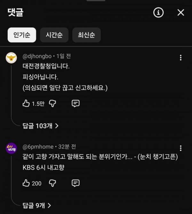This screenshot has width=192, height=214.
Task: Reply to the 대전경찰청 comment
Action: [76, 103]
